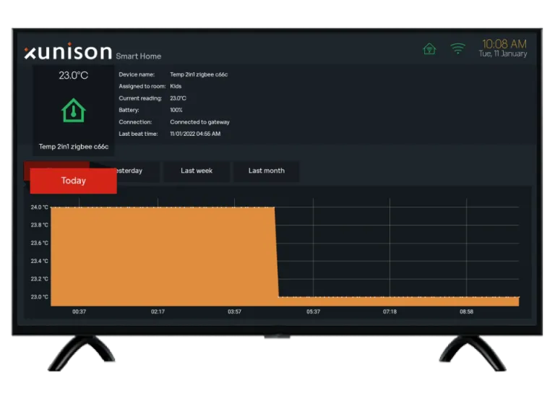Click the large 23.0°C reading on the device tile
The height and width of the screenshot is (404, 555).
coord(73,75)
